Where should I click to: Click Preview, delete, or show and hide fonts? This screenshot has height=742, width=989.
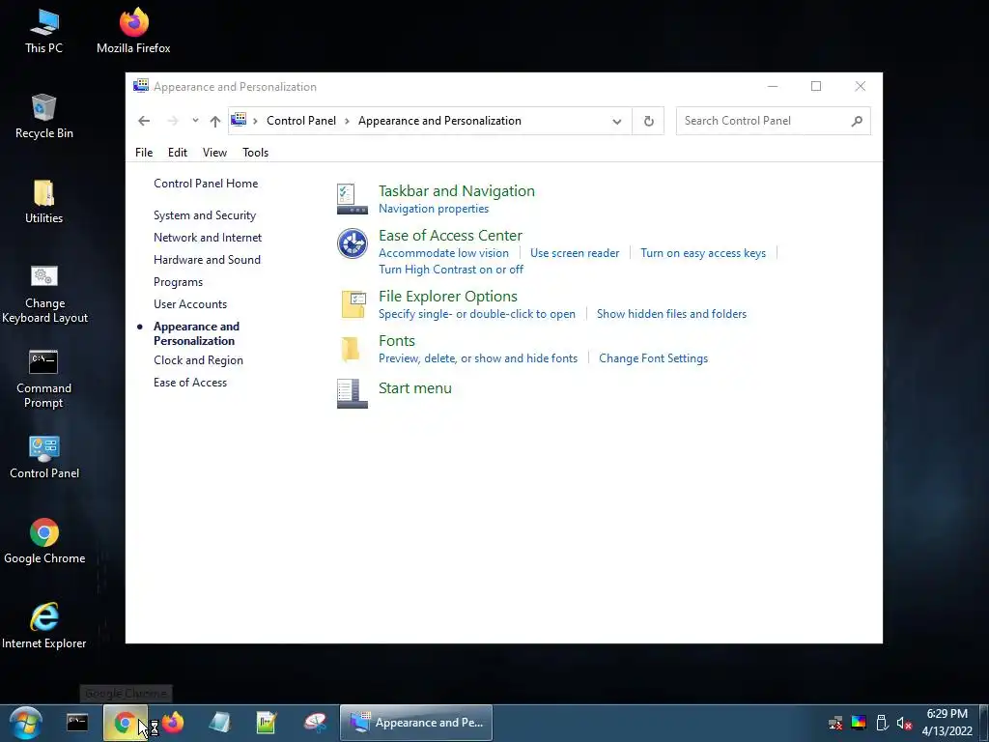click(478, 358)
